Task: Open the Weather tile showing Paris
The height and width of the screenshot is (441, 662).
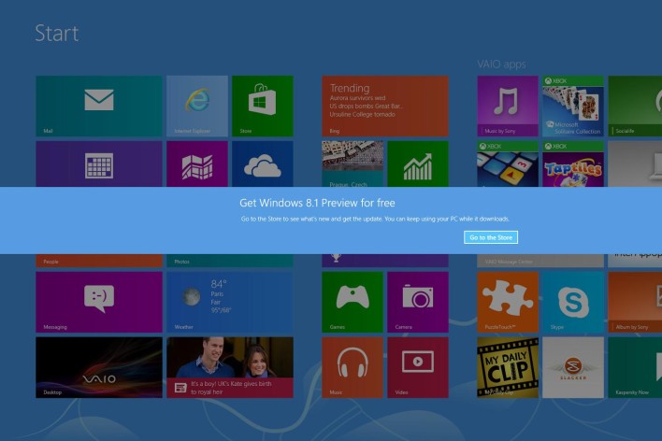Action: click(230, 302)
